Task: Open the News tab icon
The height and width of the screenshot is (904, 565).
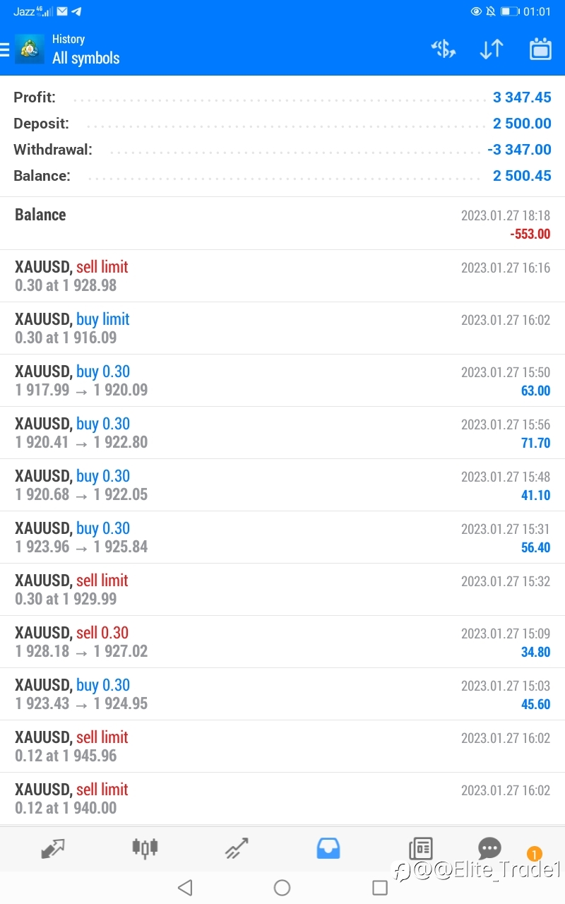Action: pos(420,847)
